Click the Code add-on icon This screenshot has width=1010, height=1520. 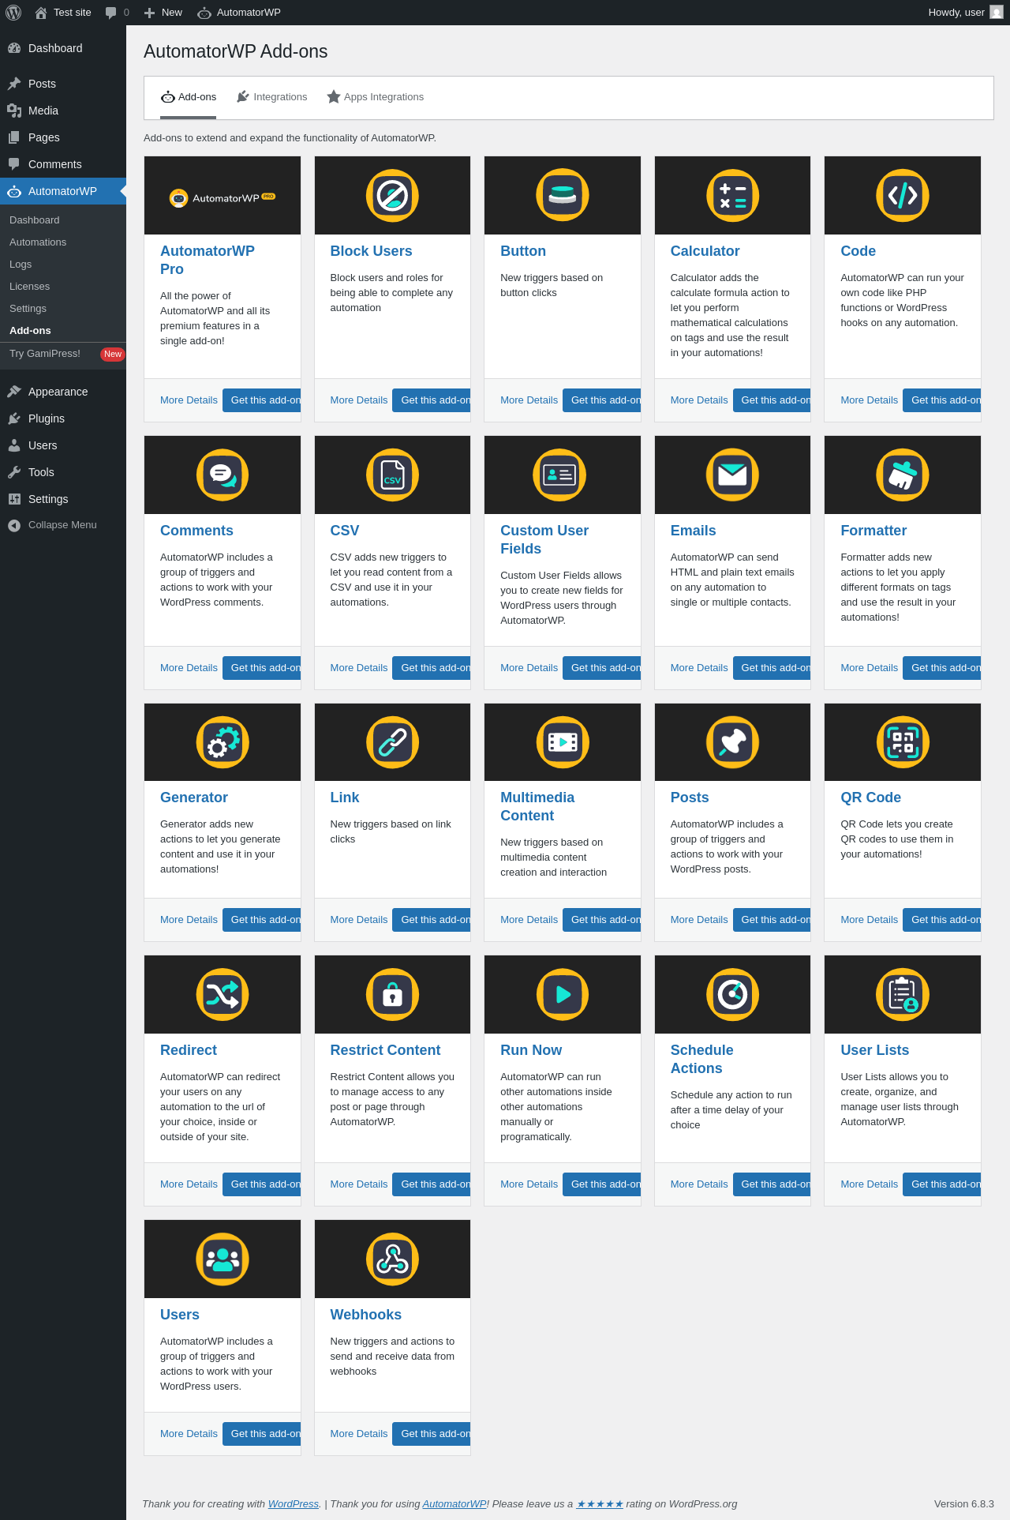tap(903, 195)
